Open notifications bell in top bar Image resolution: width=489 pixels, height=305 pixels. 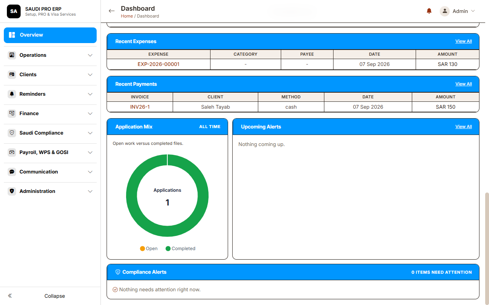pyautogui.click(x=429, y=11)
